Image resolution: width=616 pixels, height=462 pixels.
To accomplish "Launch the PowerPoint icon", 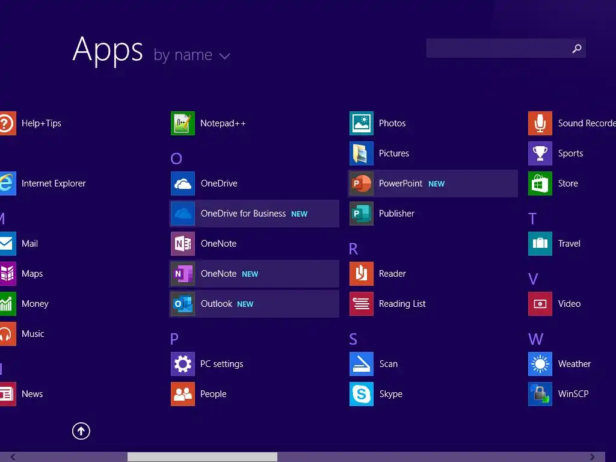I will tap(362, 183).
